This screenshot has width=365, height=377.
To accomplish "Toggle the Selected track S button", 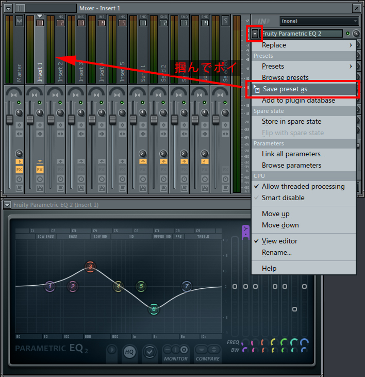I will pos(225,21).
